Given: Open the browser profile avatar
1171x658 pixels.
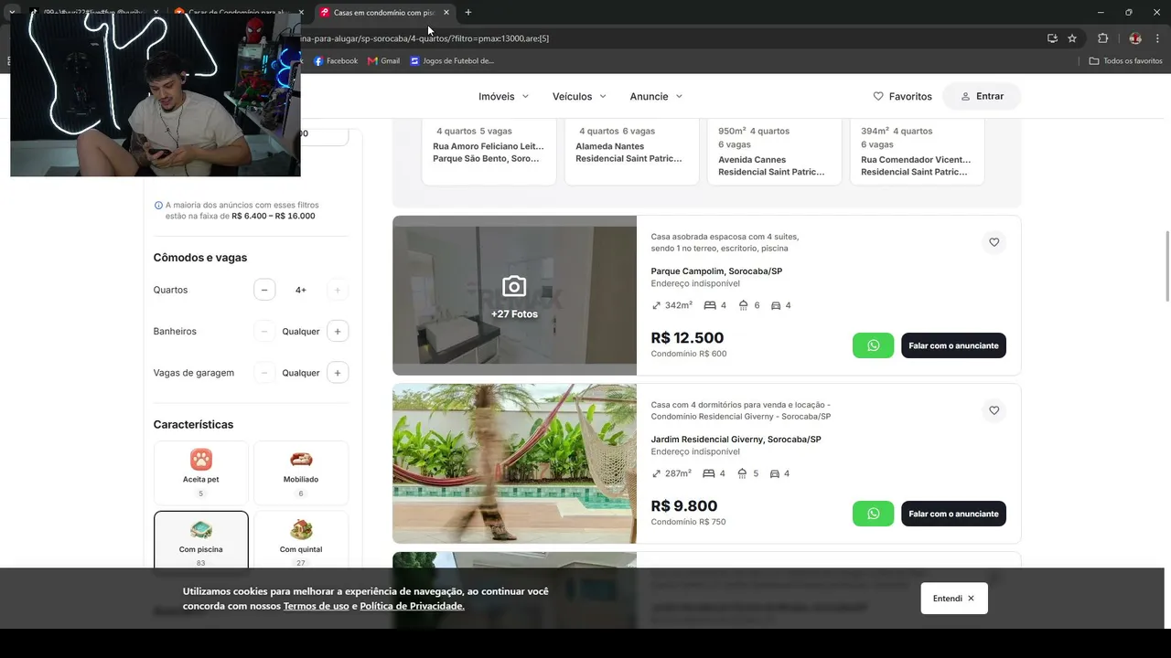Looking at the screenshot, I should [x=1135, y=38].
